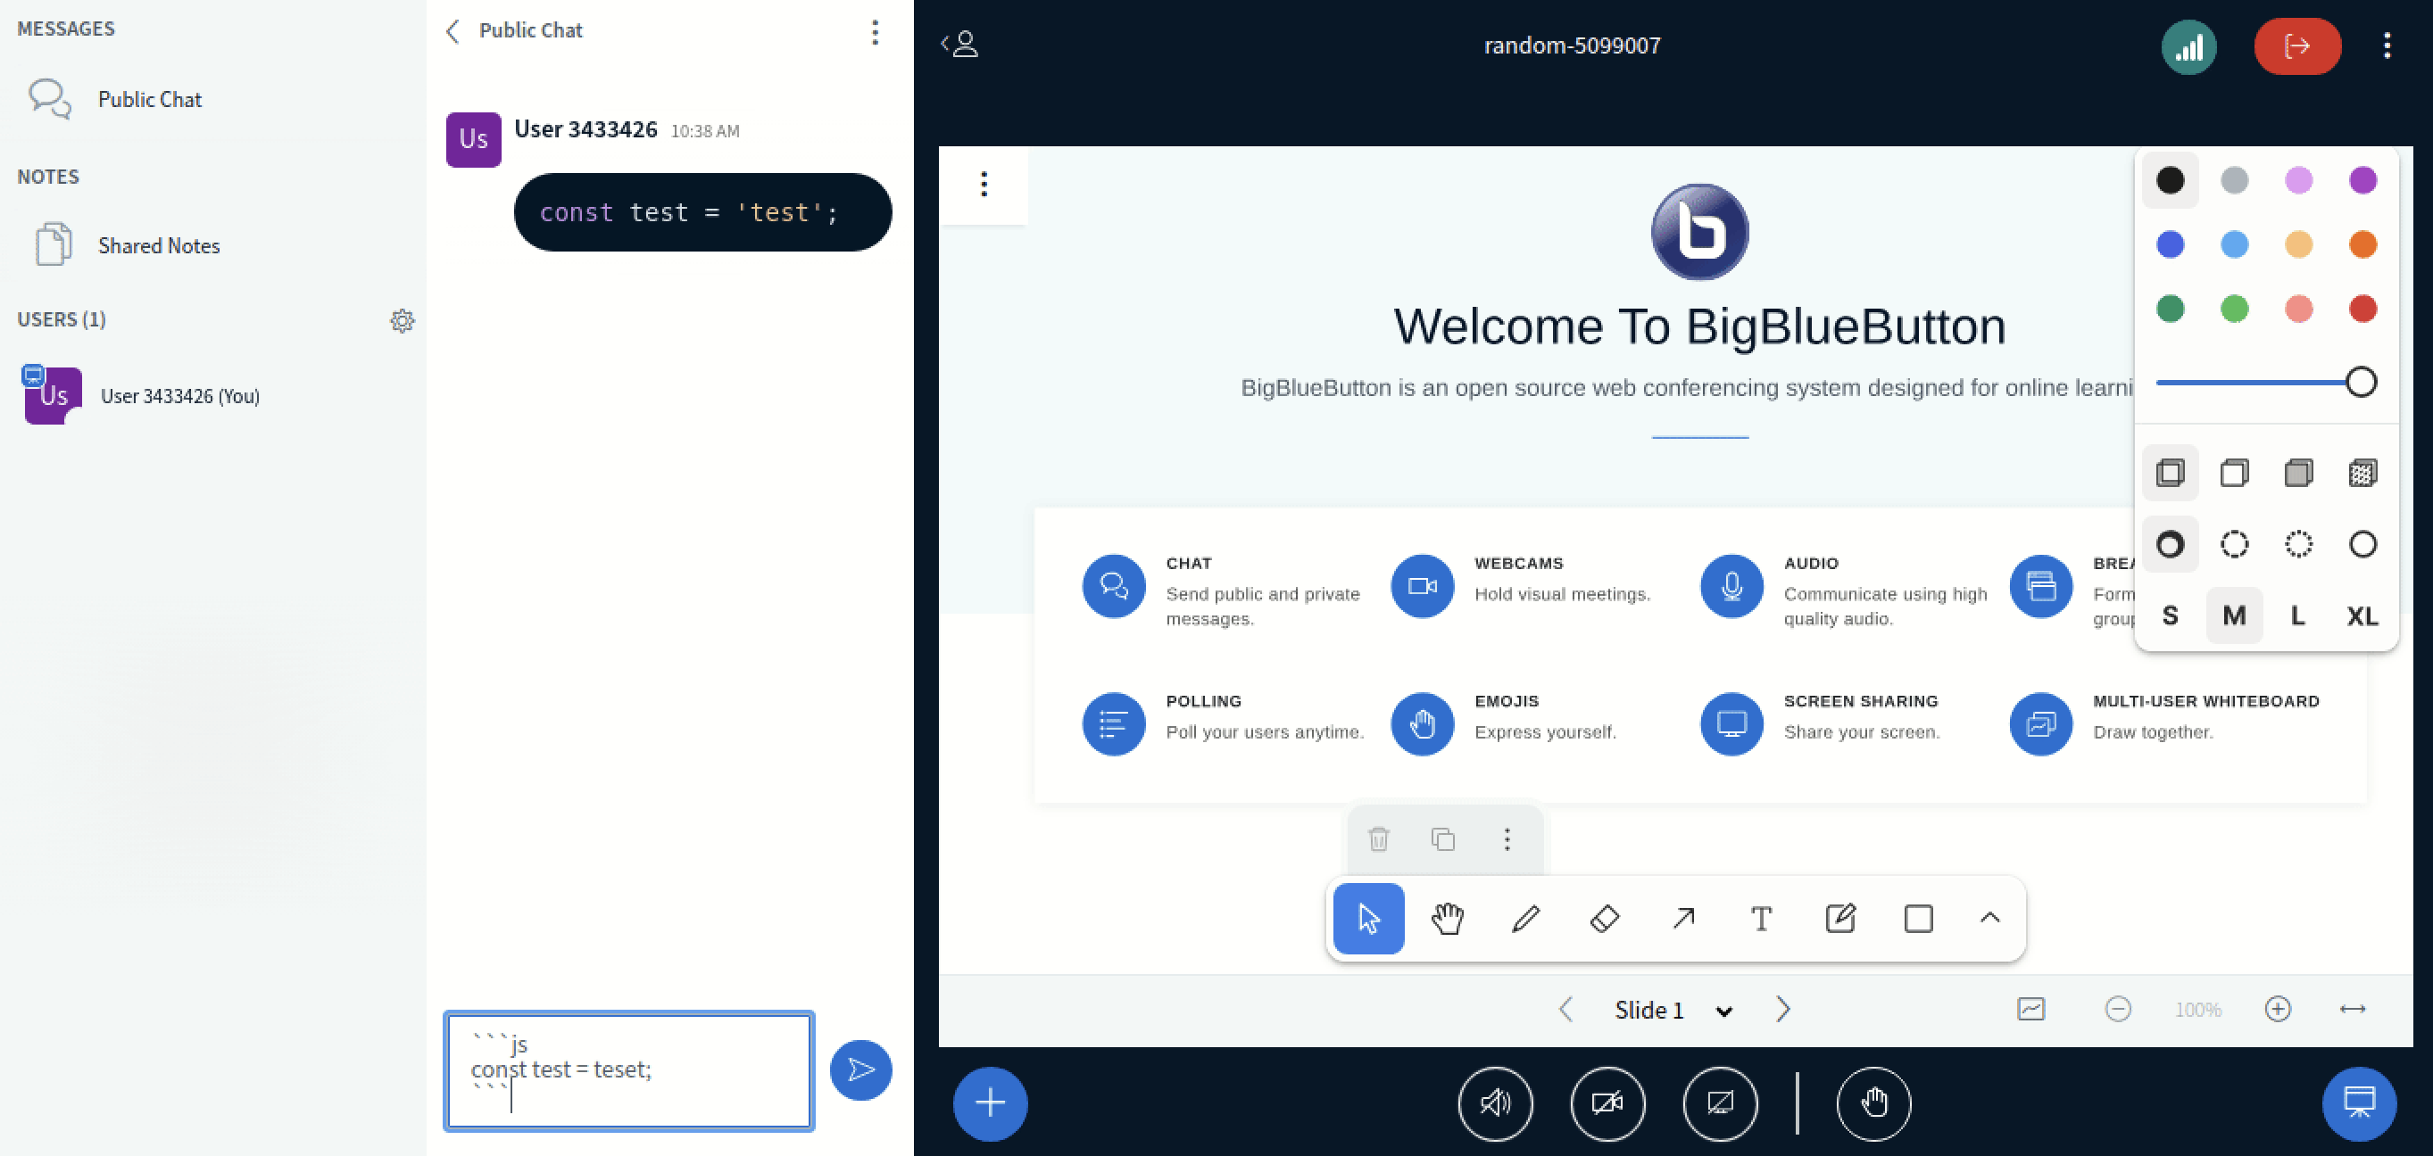
Task: Open Public Chat options menu
Action: pyautogui.click(x=876, y=32)
